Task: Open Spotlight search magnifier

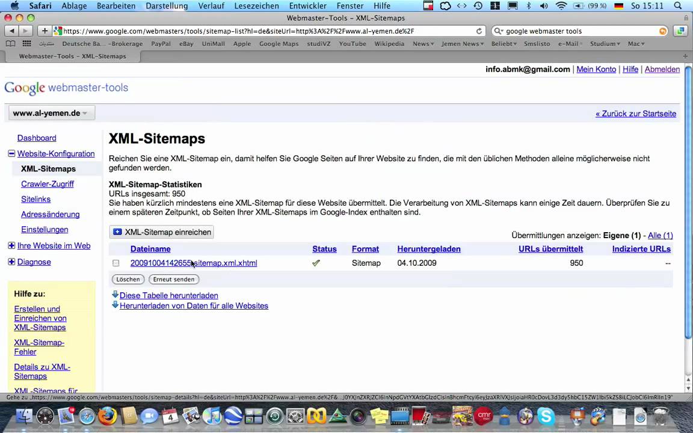Action: [678, 6]
